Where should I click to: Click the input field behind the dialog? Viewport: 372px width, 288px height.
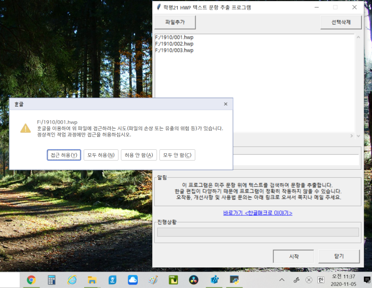[x=296, y=160]
